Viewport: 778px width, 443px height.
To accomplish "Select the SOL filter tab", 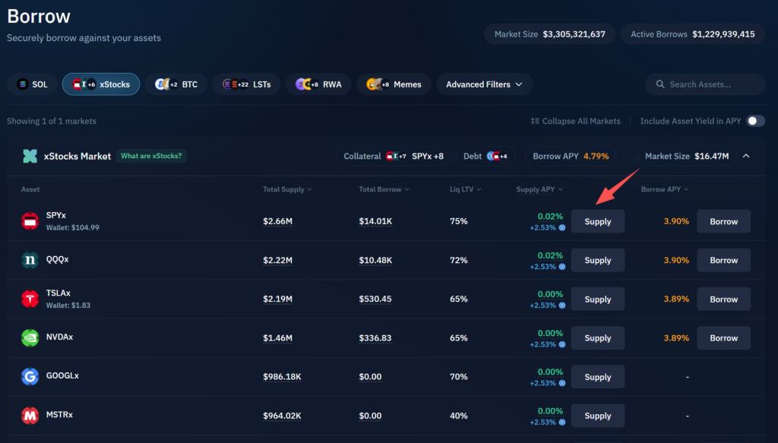I will tap(32, 84).
